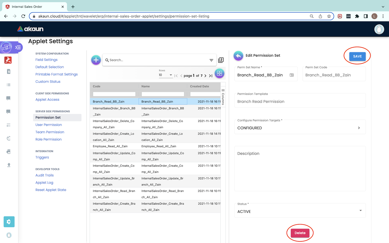Open the Rows per page dropdown
389x243 pixels.
coord(166,75)
